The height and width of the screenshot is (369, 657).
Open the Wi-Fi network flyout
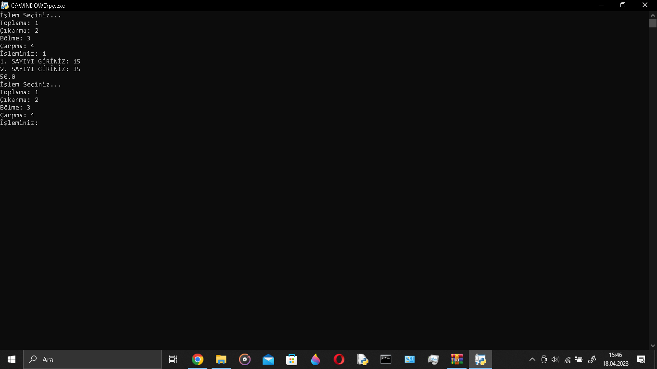567,359
